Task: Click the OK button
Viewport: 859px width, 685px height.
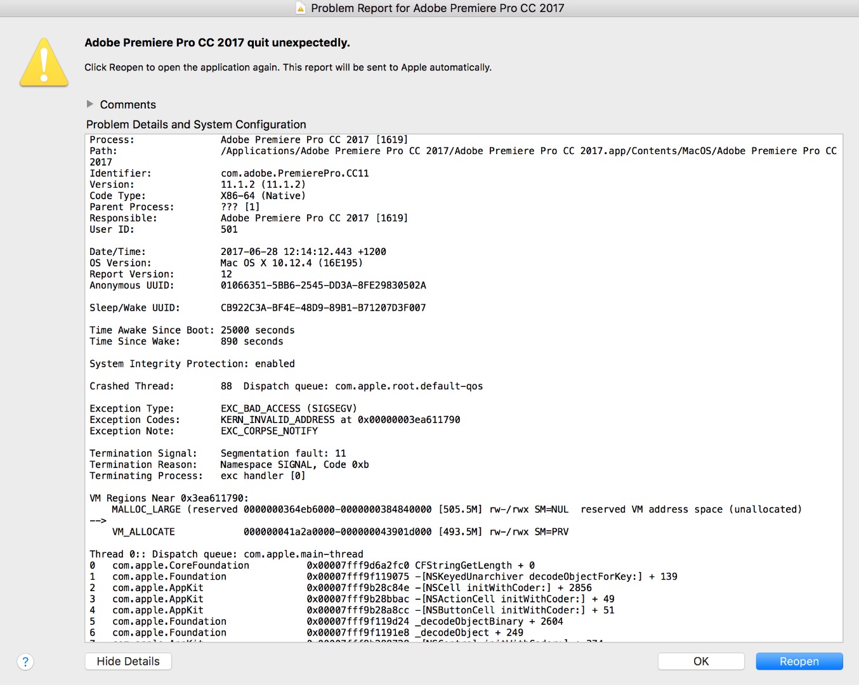Action: pos(701,662)
